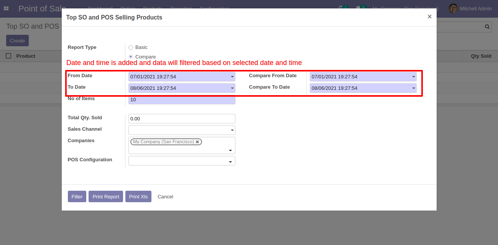
Task: Open the activities clock icon
Action: tap(341, 8)
